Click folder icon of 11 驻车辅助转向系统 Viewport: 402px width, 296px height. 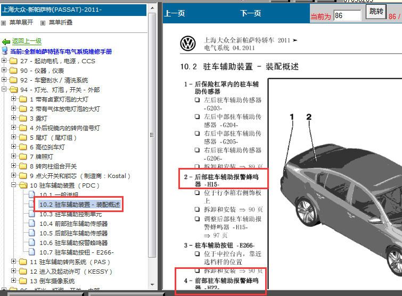(x=23, y=261)
